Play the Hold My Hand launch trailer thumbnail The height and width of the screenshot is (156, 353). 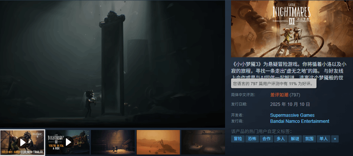23,142
